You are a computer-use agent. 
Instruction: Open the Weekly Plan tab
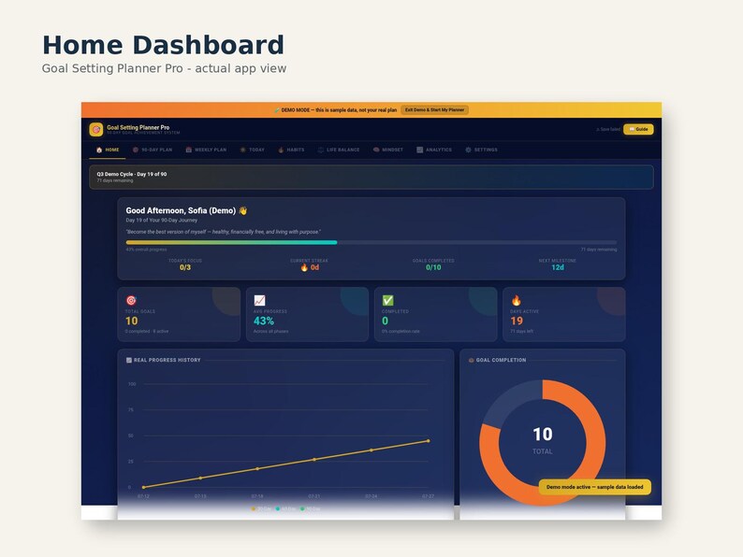(x=206, y=150)
